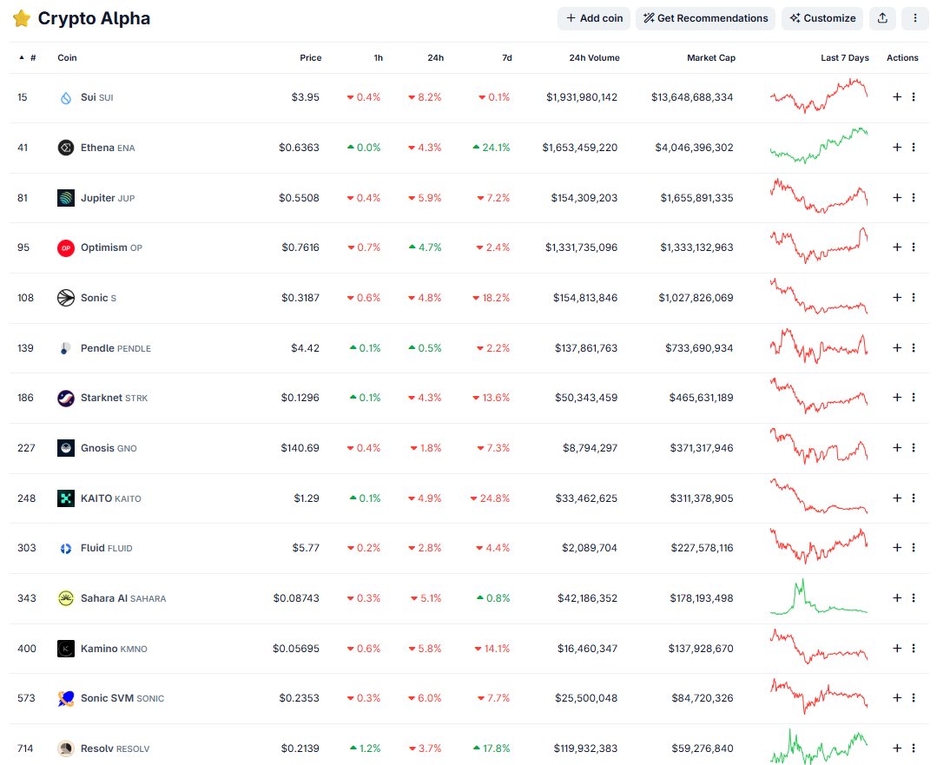
Task: Click the Gnosis coin logo
Action: (66, 448)
